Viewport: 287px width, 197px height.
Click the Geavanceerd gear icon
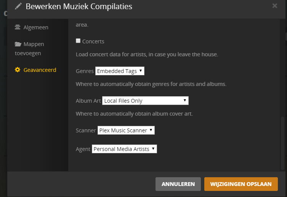[x=18, y=70]
